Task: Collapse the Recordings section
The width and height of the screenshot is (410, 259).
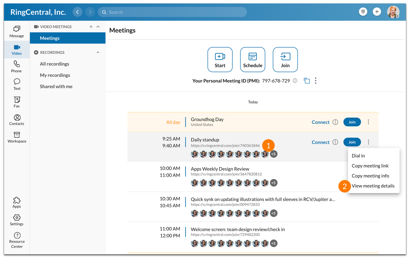Action: click(98, 52)
